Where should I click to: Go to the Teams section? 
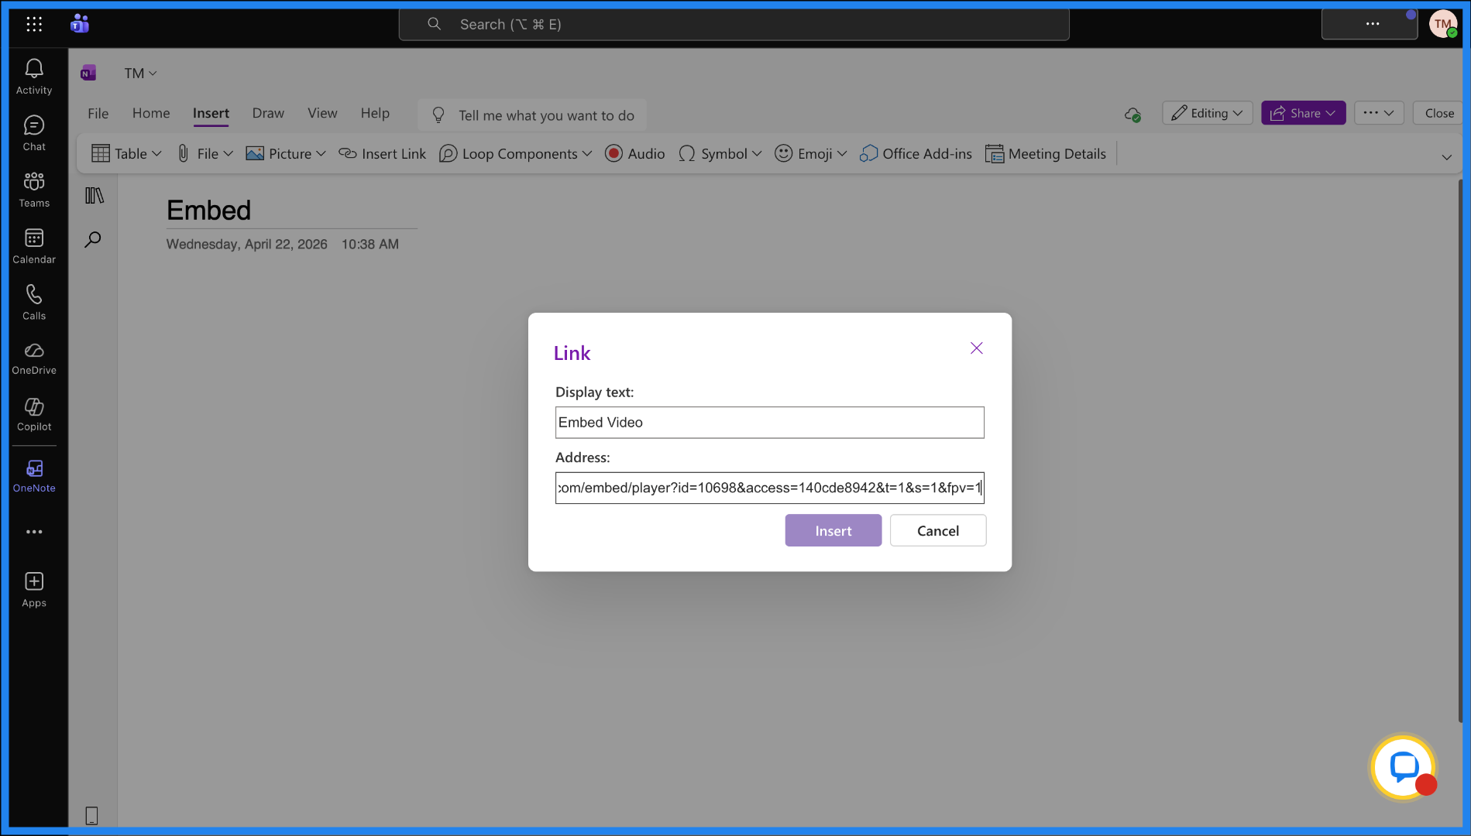pos(34,190)
